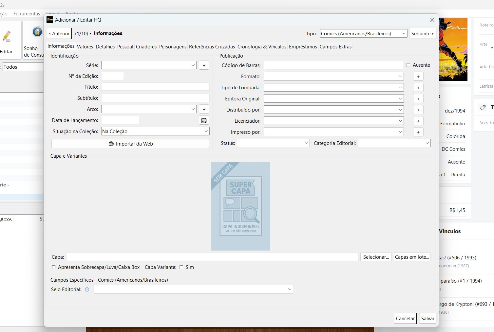Screen dimensions: 494x332
Task: Add new series with Série plus button
Action: [204, 65]
